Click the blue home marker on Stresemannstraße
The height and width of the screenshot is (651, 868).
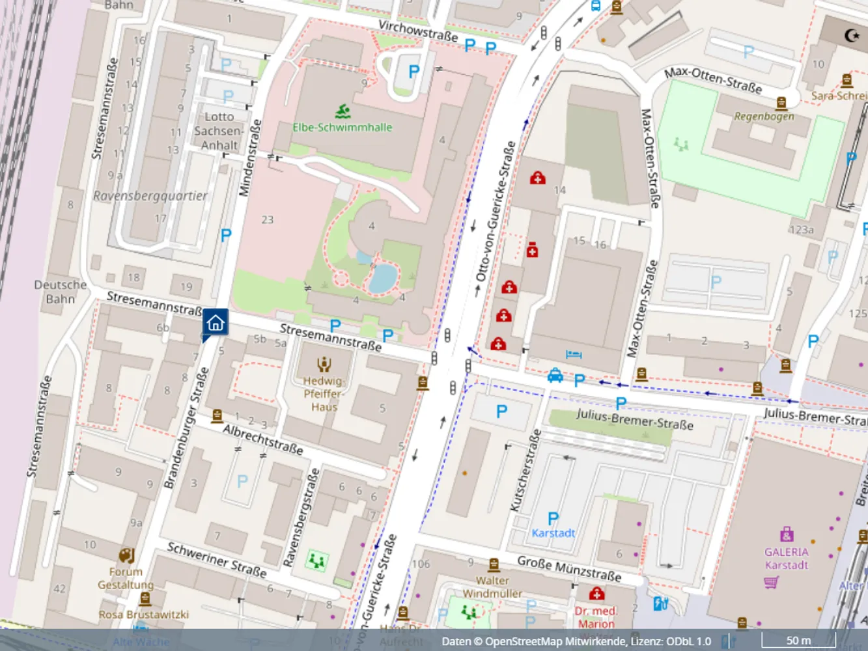[215, 323]
